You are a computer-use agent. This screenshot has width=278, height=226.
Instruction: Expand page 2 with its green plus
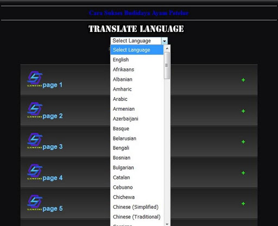(243, 111)
